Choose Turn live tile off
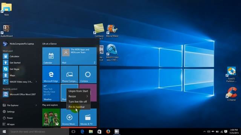The height and width of the screenshot is (135, 241). point(78,102)
